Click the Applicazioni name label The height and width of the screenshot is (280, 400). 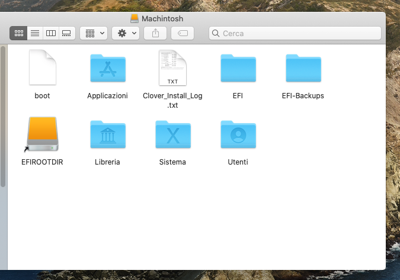coord(107,96)
